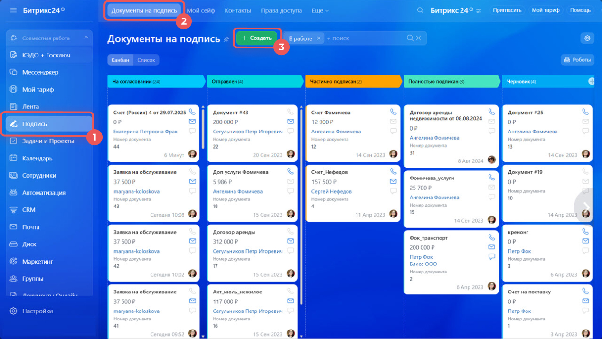This screenshot has height=339, width=602.
Task: Go to CRM in the sidebar
Action: coord(49,210)
